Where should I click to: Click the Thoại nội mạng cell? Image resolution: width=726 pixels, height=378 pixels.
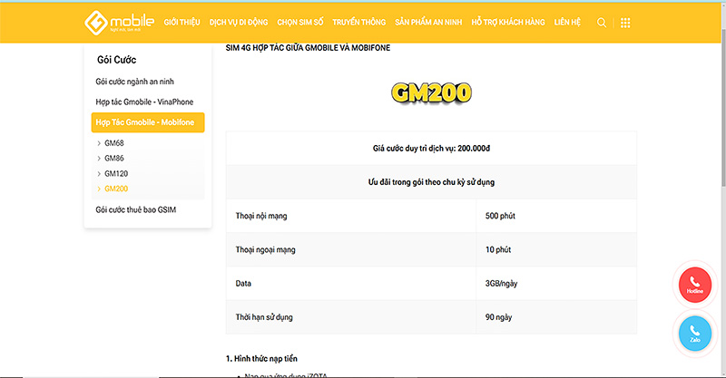[x=351, y=216]
